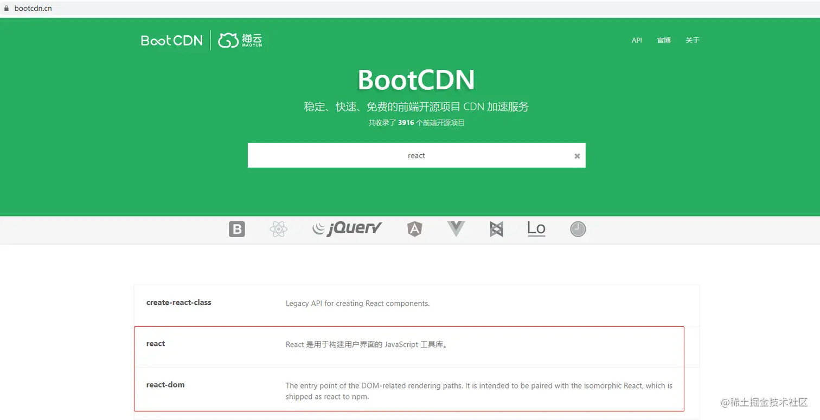This screenshot has height=420, width=820.
Task: Open the 官博 menu link
Action: (664, 40)
